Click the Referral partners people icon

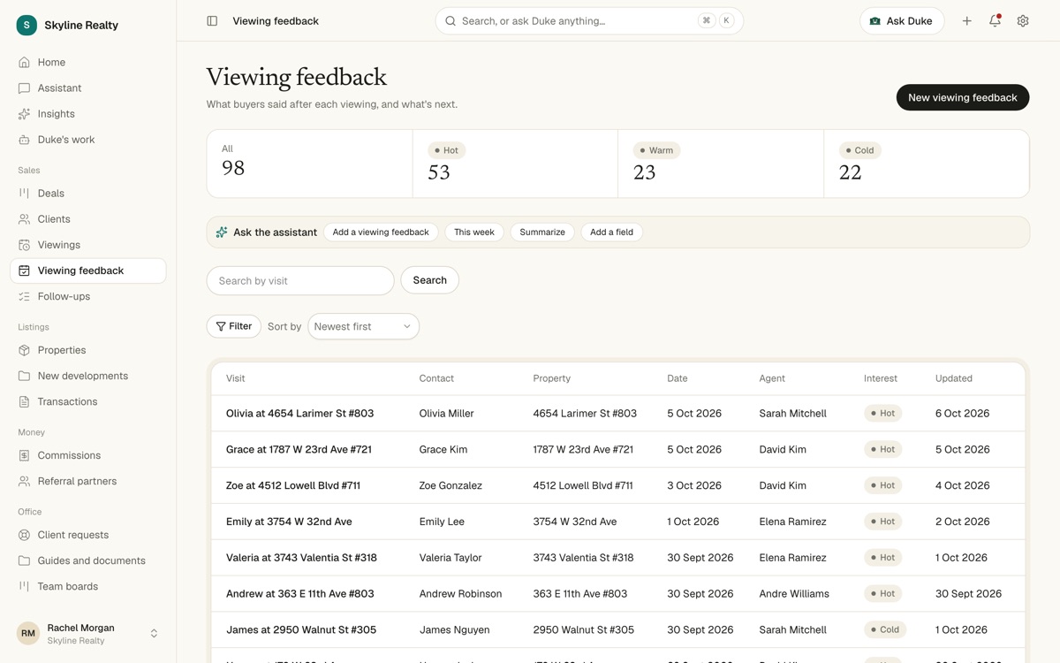pyautogui.click(x=24, y=481)
